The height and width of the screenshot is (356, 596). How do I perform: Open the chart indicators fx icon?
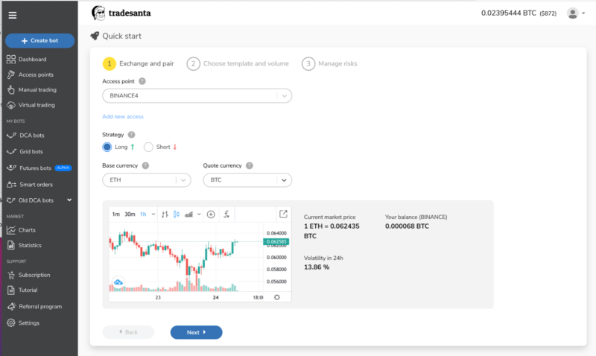tap(226, 214)
